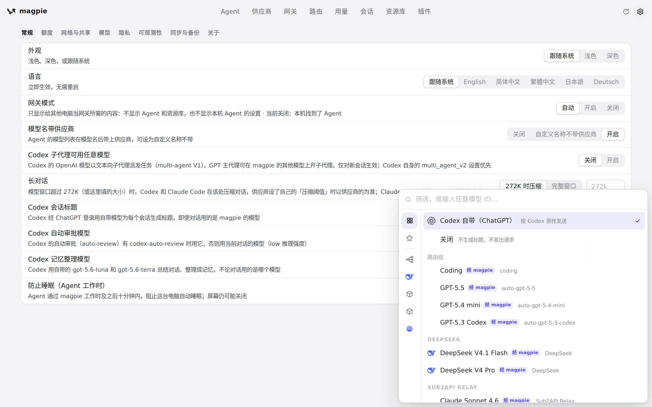Choose the Coding routing group
This screenshot has height=407, width=652.
pos(534,270)
